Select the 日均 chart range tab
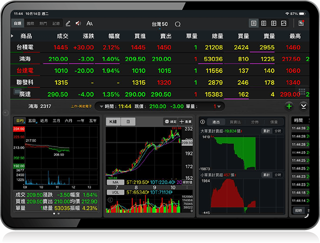 point(20,121)
